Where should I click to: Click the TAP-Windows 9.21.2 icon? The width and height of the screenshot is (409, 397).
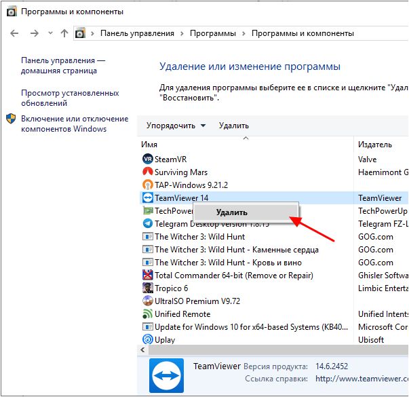coord(148,185)
